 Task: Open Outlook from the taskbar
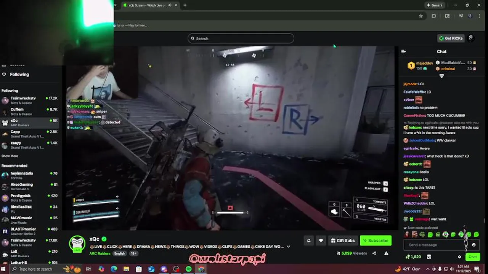coord(151,269)
